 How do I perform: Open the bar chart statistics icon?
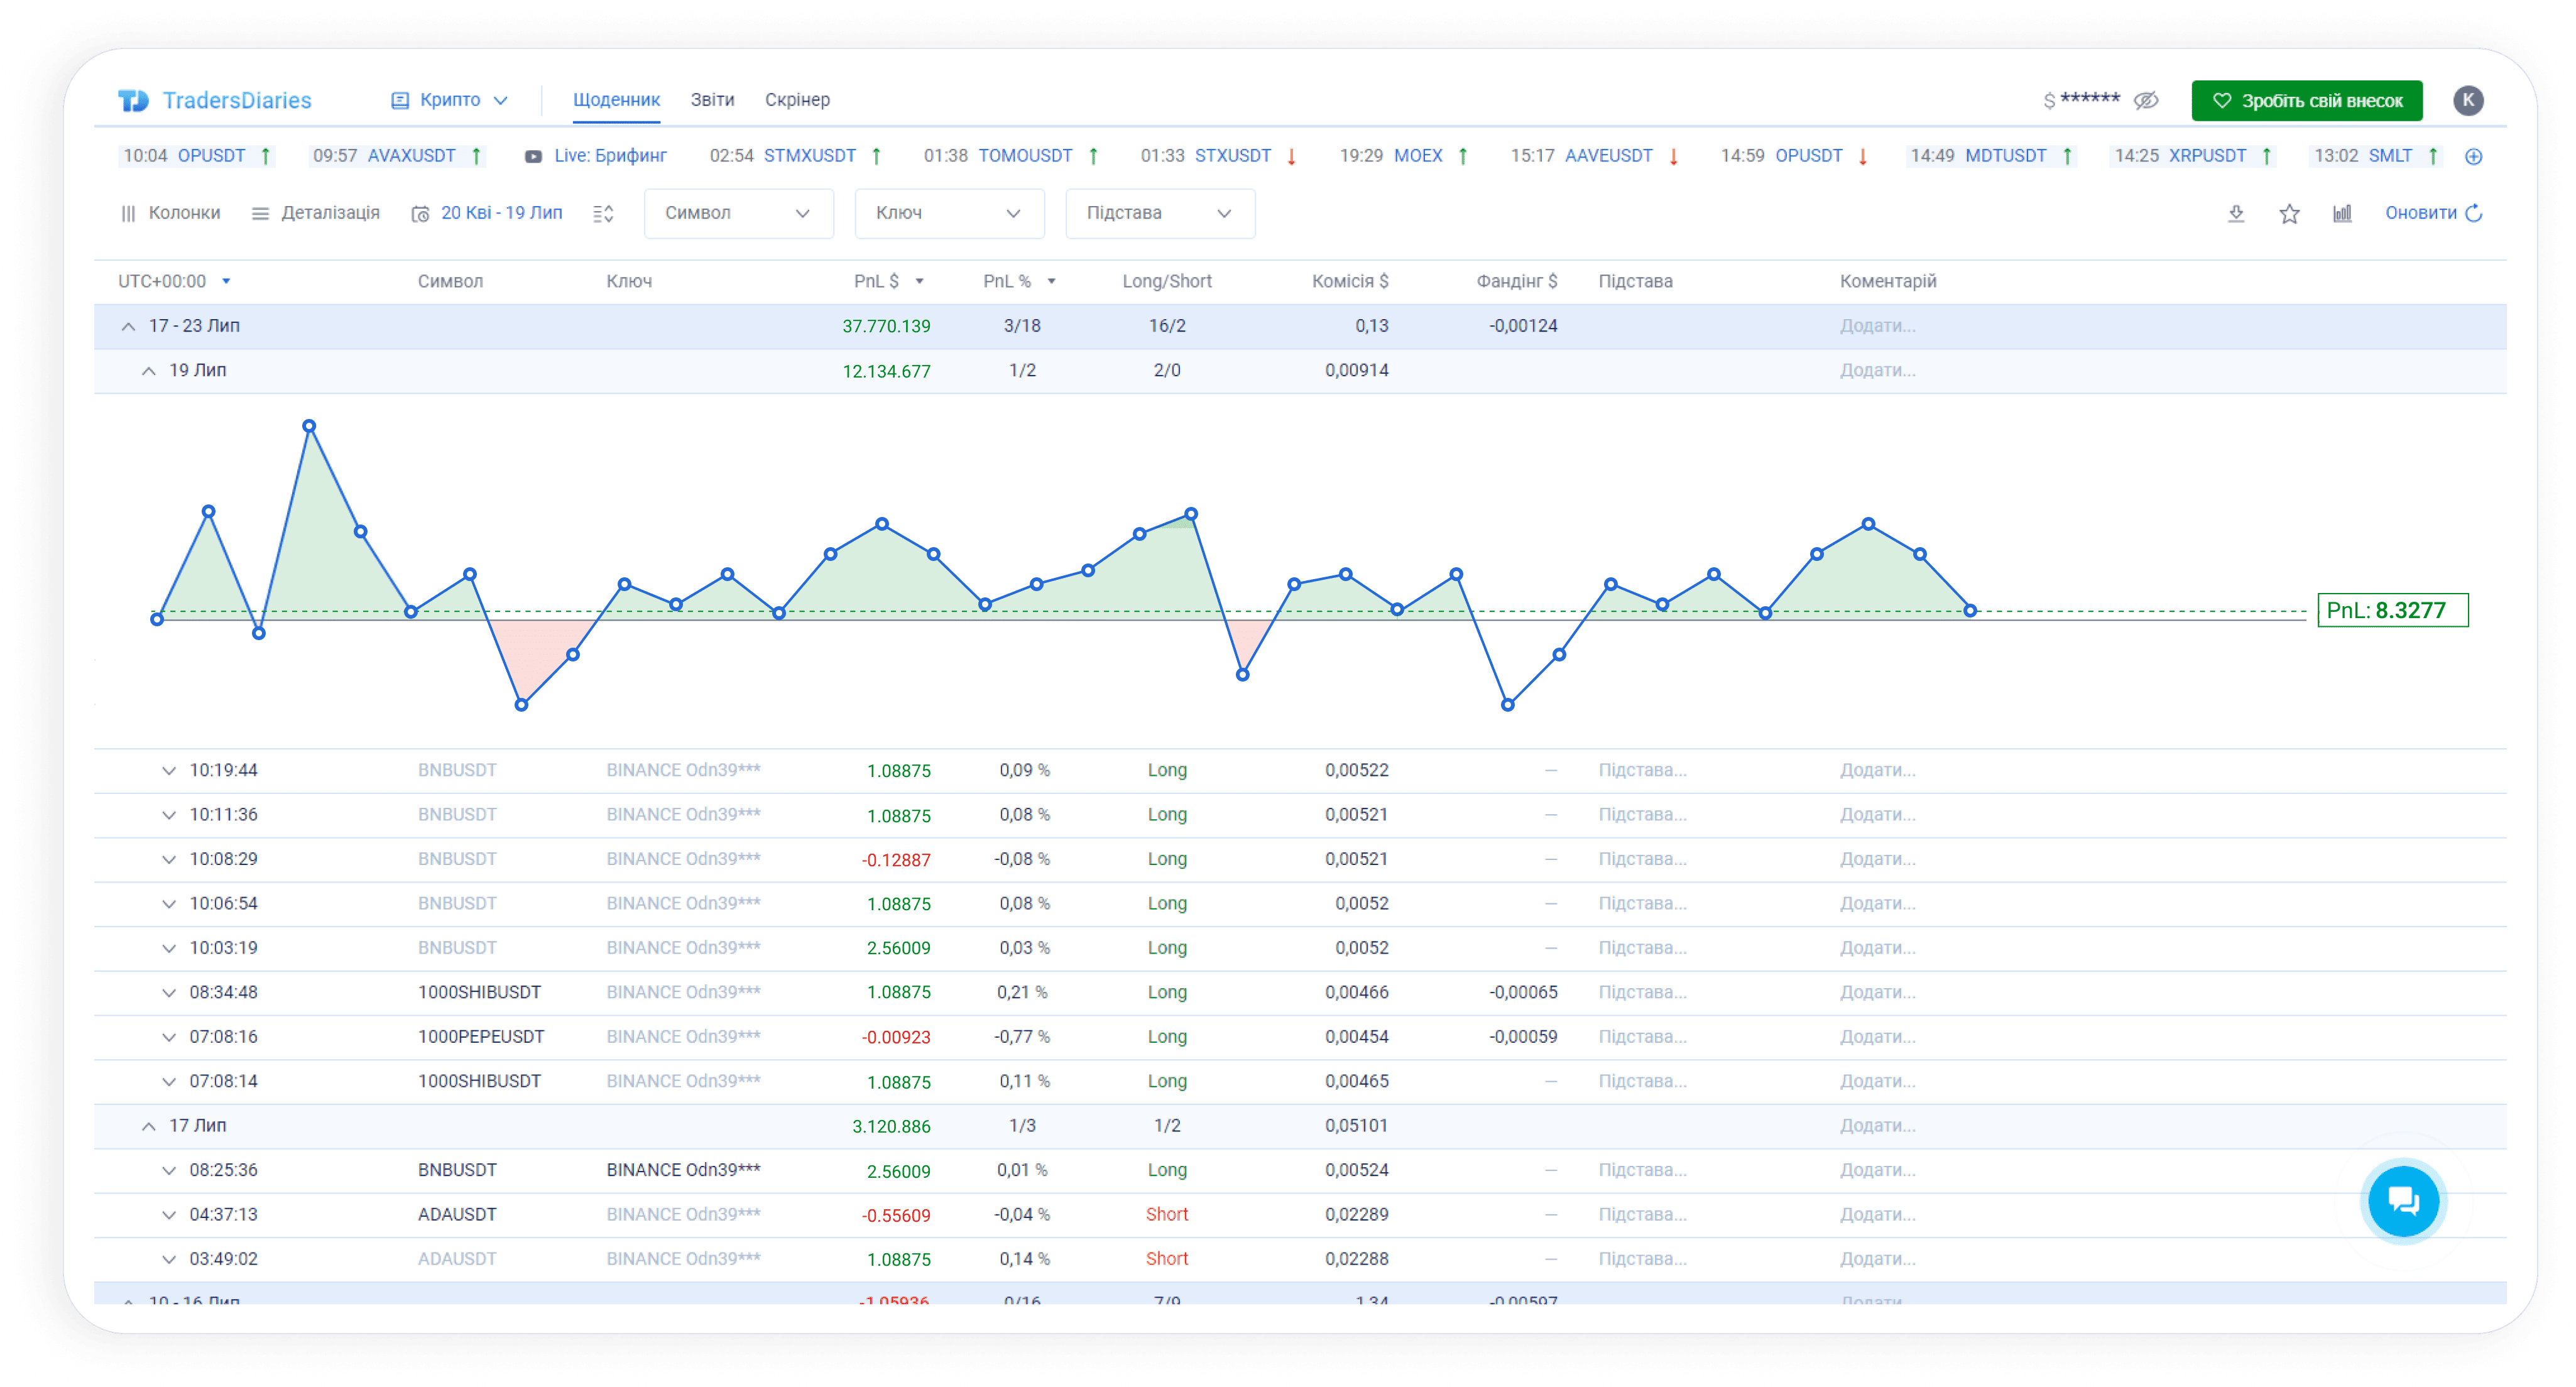click(2342, 213)
